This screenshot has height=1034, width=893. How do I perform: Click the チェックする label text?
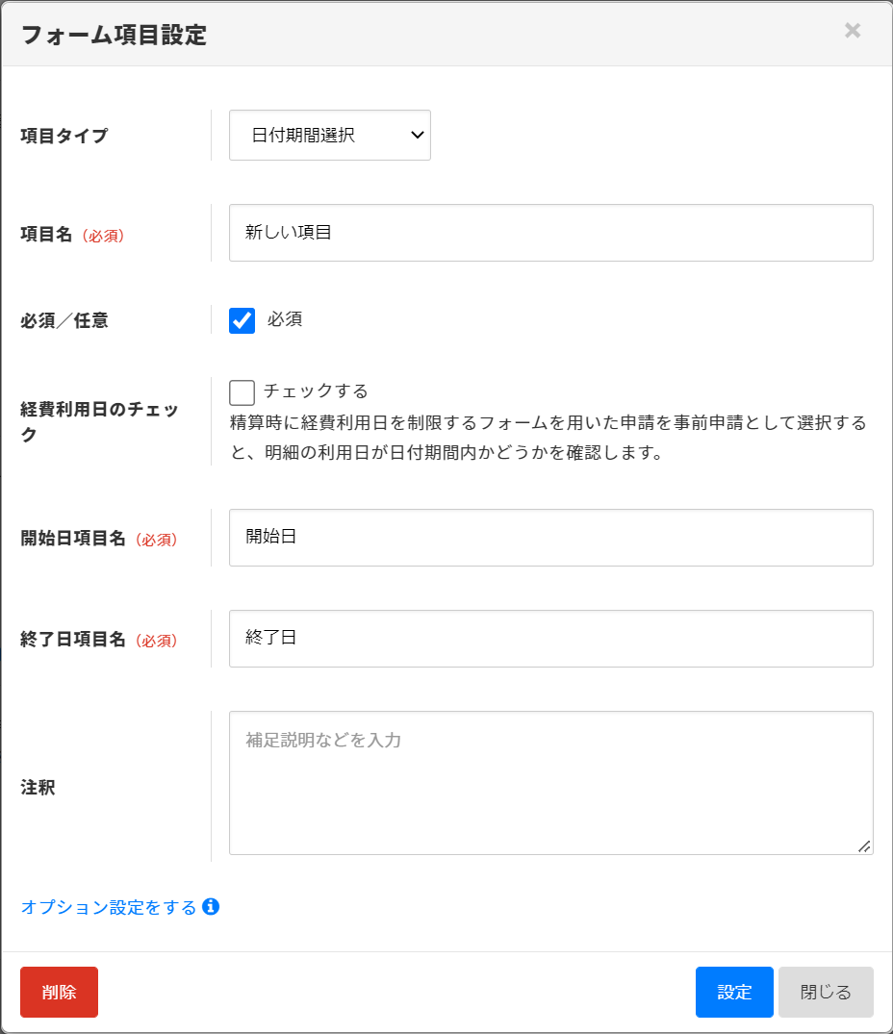pyautogui.click(x=316, y=391)
